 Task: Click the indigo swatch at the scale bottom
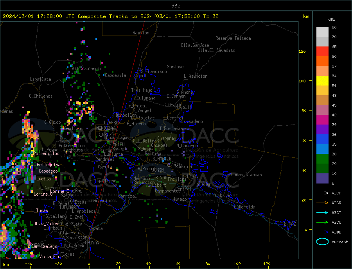click(322, 178)
